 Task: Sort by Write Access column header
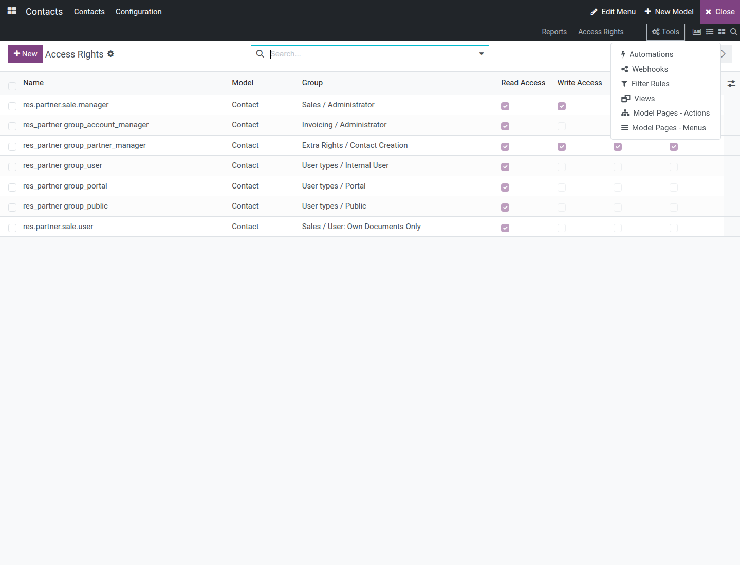(x=580, y=83)
